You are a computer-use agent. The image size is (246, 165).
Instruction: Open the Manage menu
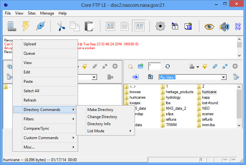(x=47, y=13)
